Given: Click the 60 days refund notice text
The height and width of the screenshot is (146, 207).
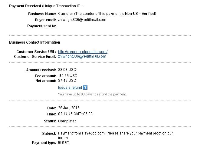Looking at the screenshot, I should [92, 94].
